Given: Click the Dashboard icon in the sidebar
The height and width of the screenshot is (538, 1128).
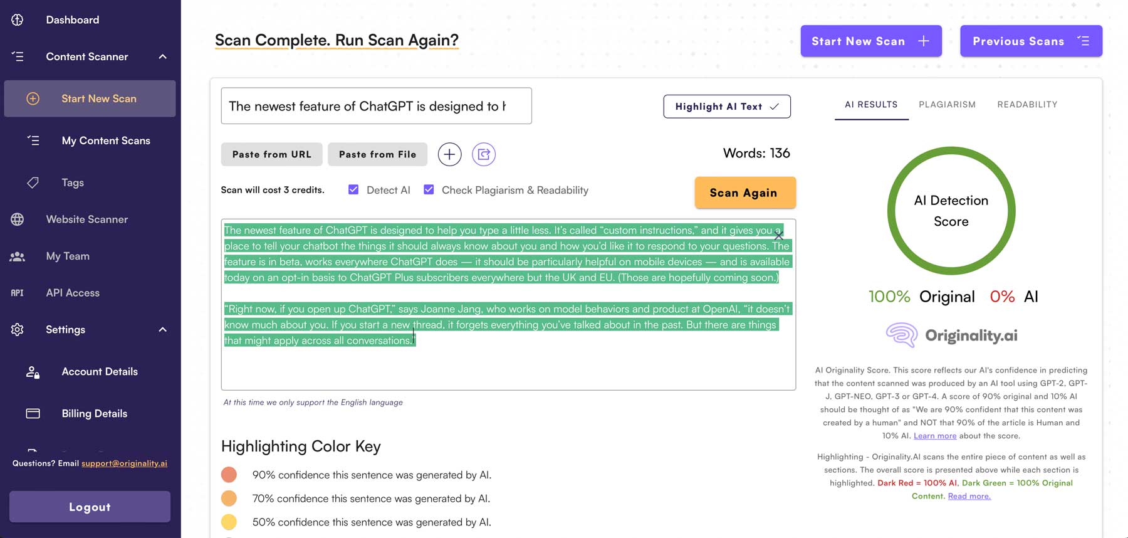Looking at the screenshot, I should pos(18,20).
